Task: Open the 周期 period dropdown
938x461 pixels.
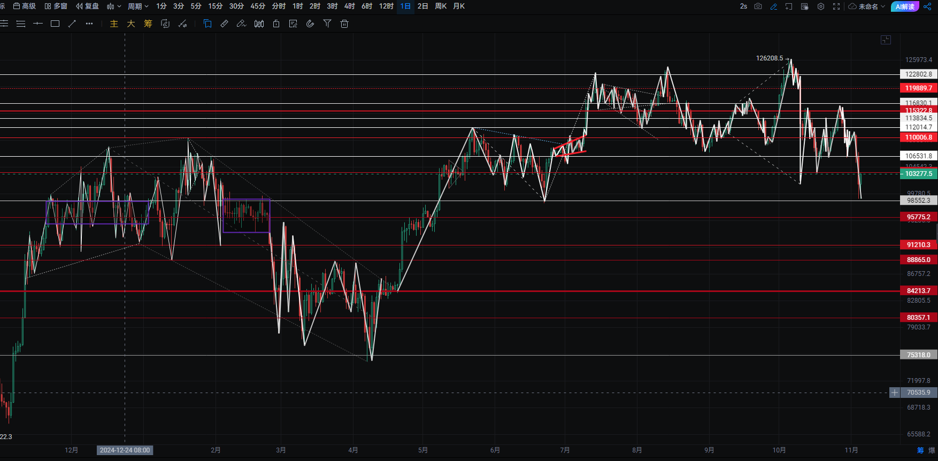Action: point(138,6)
